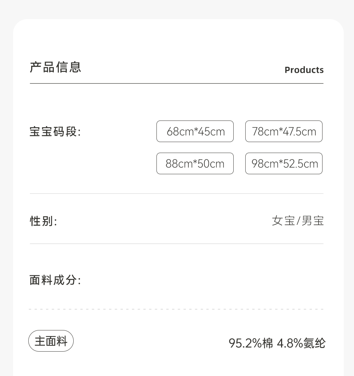Screen dimensions: 354x376
Task: Select the 女宝 gender text
Action: coord(283,221)
